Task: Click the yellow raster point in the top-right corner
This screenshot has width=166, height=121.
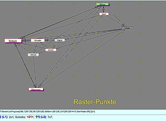Action: [x=141, y=3]
